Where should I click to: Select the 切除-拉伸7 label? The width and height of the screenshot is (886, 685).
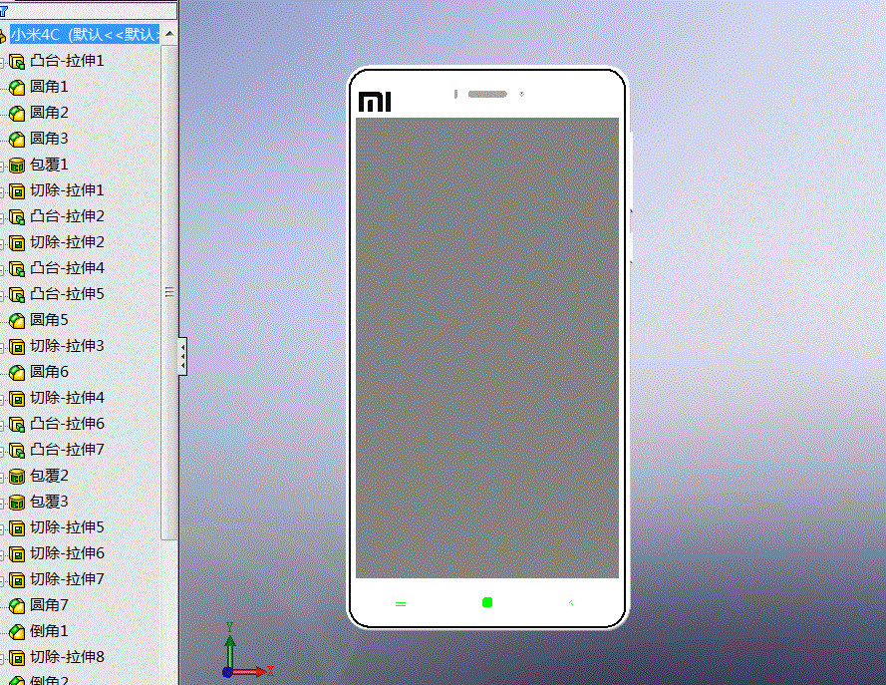67,579
